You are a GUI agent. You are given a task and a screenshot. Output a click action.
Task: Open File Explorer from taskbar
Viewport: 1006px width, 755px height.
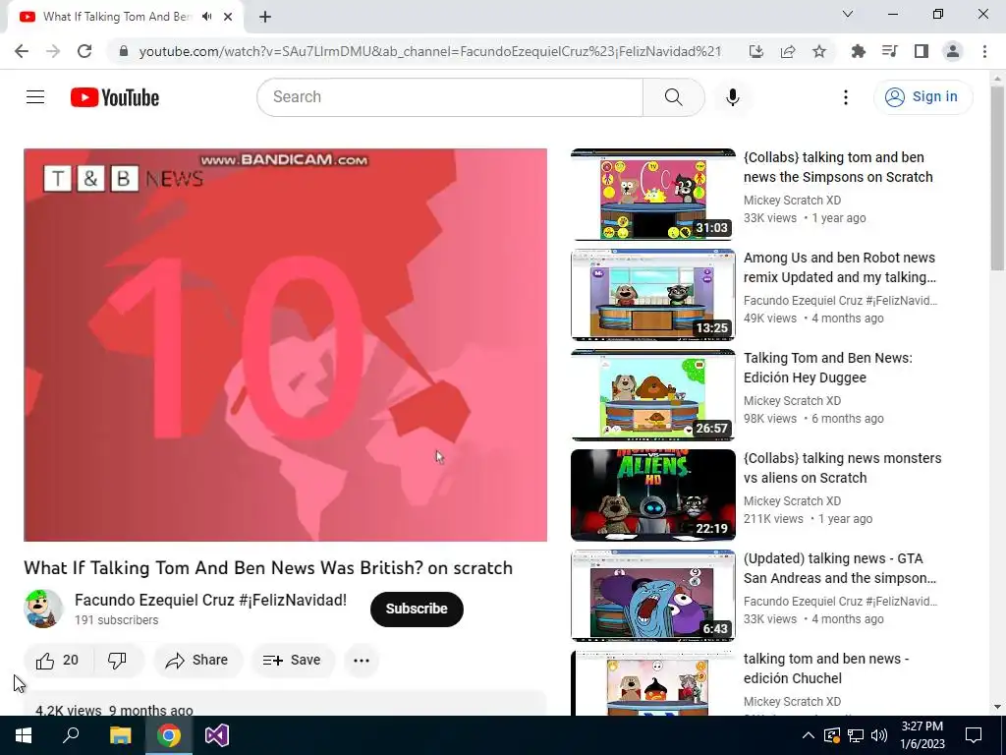point(120,735)
